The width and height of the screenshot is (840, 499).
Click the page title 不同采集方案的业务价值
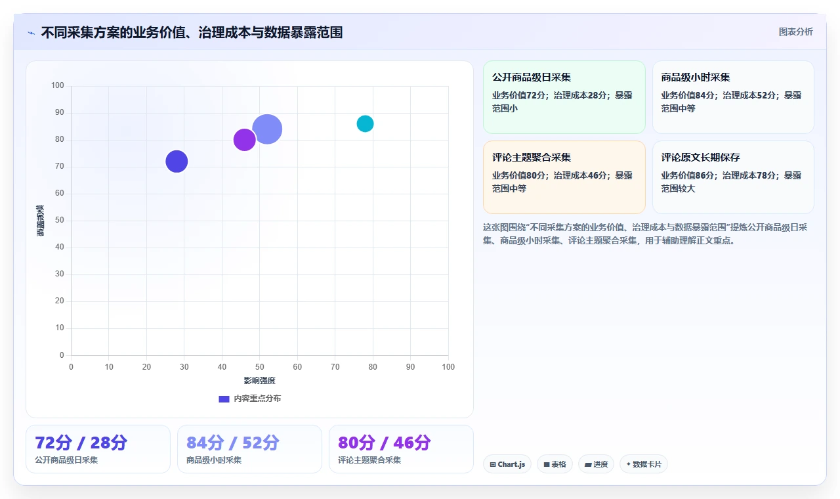[x=192, y=32]
